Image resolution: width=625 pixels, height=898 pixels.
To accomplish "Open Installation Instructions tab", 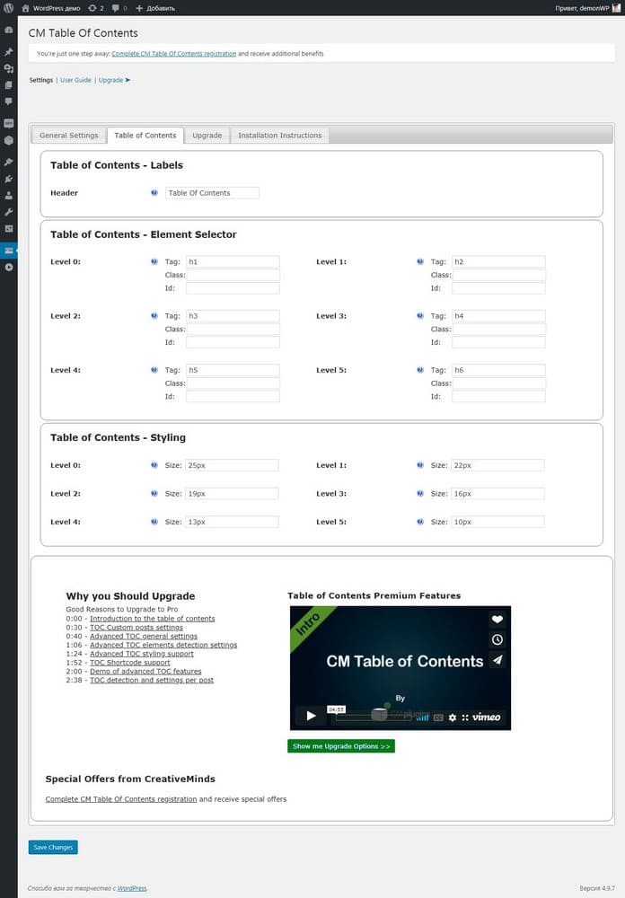I will 279,136.
